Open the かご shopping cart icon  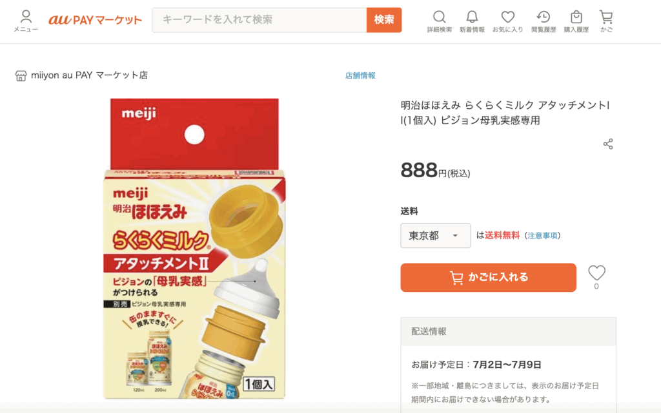tap(605, 21)
